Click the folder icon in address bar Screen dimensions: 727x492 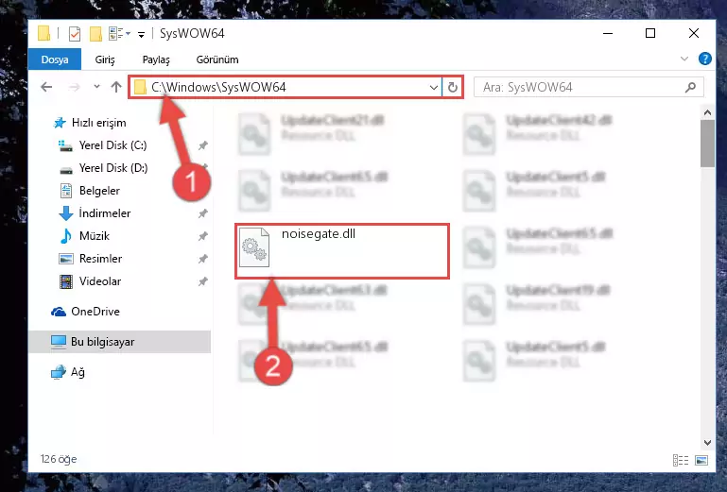coord(140,87)
